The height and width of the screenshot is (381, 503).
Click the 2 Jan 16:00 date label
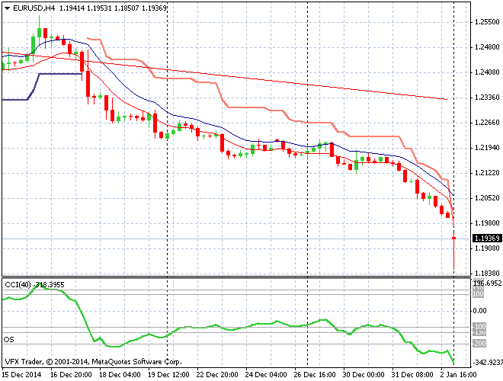(x=460, y=375)
